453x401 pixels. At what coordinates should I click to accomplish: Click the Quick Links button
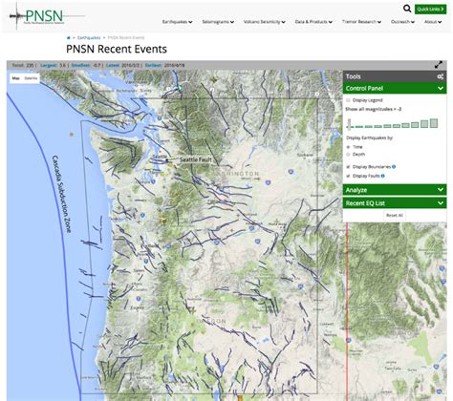(430, 9)
